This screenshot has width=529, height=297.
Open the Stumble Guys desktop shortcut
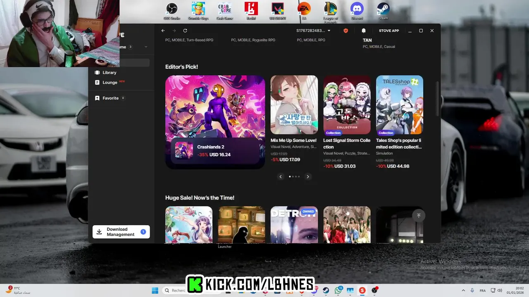[x=198, y=11]
